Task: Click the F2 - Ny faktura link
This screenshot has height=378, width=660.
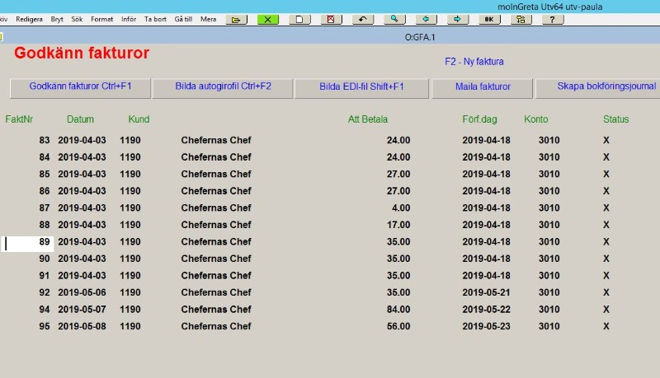Action: [x=474, y=61]
